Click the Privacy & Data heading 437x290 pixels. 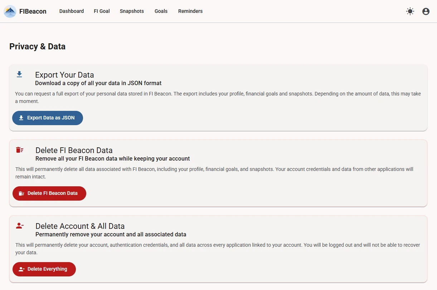coord(37,46)
